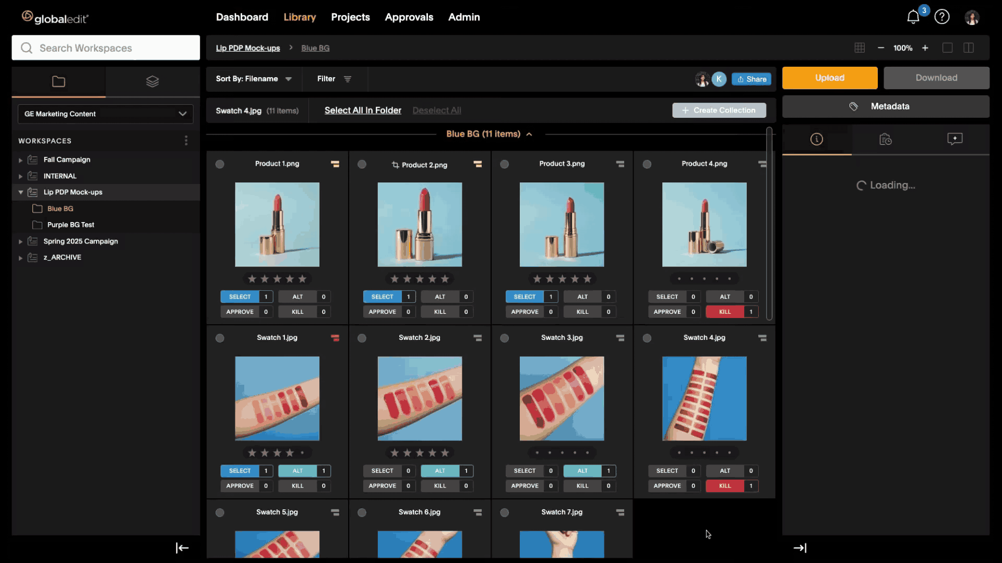This screenshot has height=563, width=1002.
Task: Open the comments tab icon
Action: coord(955,139)
